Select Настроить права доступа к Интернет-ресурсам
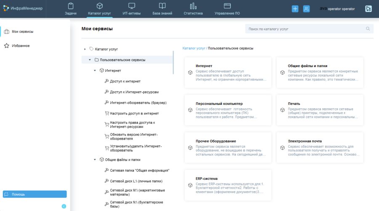 pos(133,125)
